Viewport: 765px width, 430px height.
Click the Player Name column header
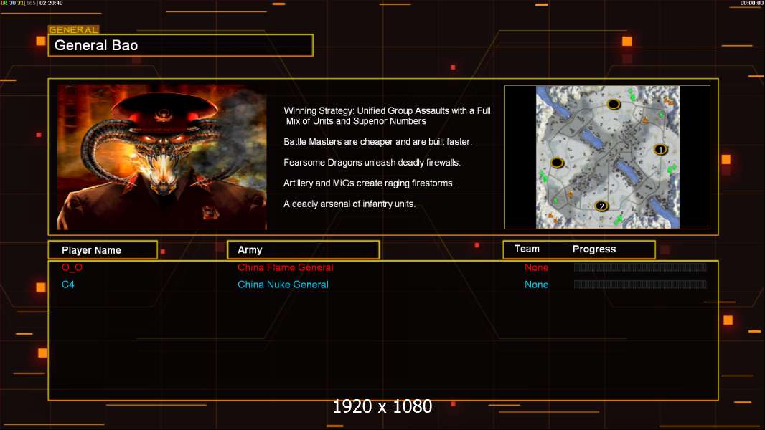[102, 250]
